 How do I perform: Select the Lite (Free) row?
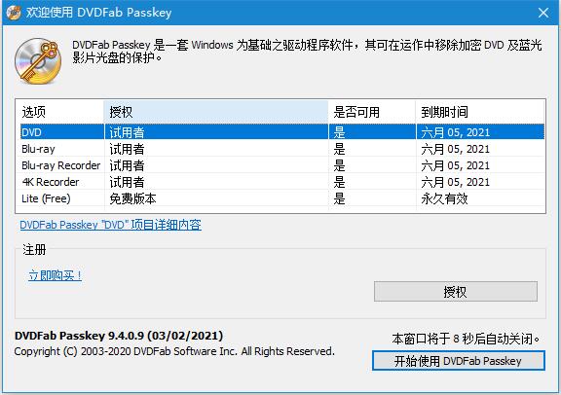pos(282,198)
